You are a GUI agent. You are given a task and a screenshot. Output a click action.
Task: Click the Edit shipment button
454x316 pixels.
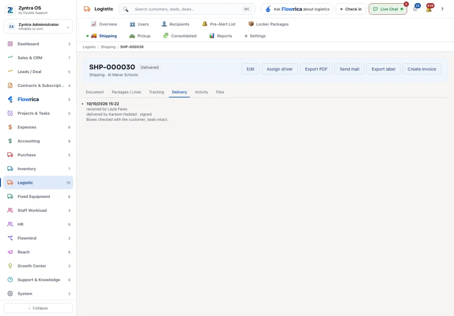[251, 69]
